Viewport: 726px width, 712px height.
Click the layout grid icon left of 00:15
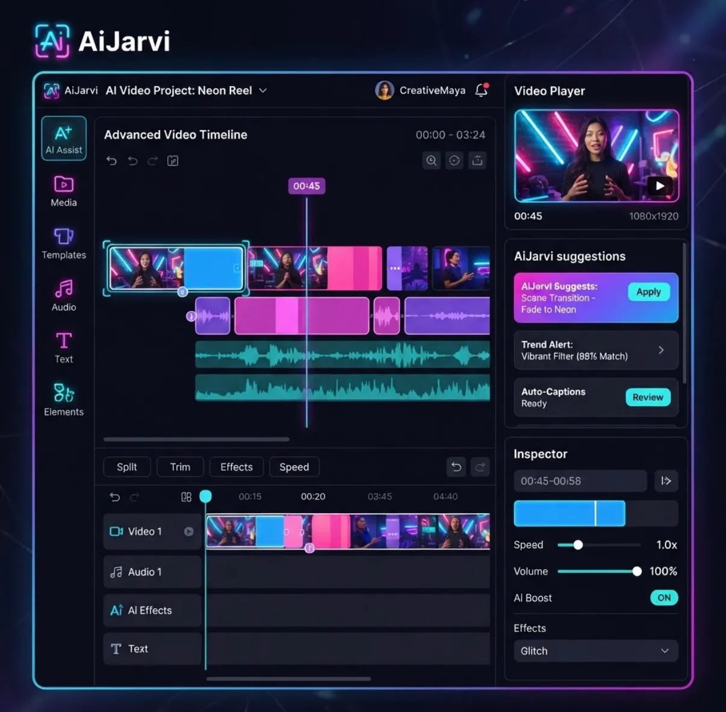point(186,497)
